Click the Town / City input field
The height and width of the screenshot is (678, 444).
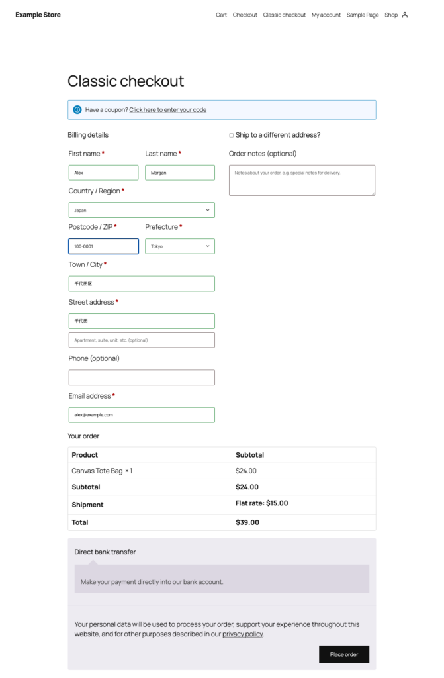pos(142,283)
